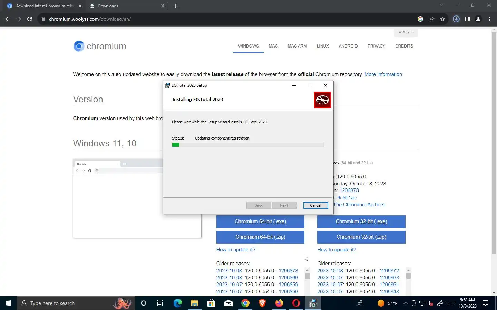The width and height of the screenshot is (497, 310).
Task: Click the muted volume tray icon
Action: [430, 303]
